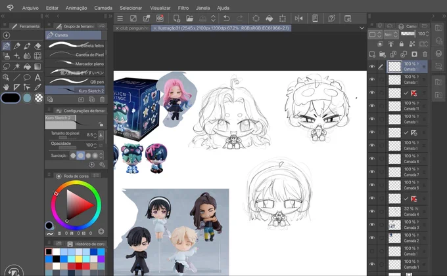The height and width of the screenshot is (276, 447).
Task: Click Open file folder icon in command bar
Action: click(x=189, y=18)
